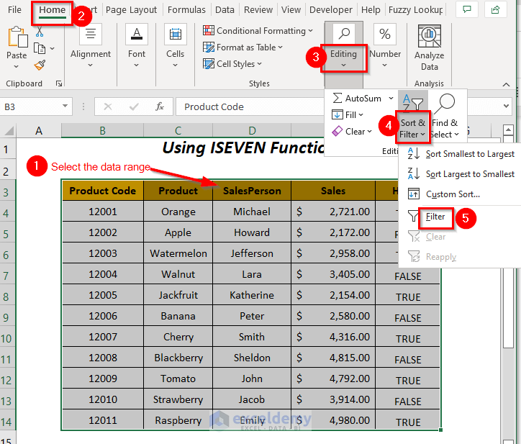Click the Select All corner triangle
The width and height of the screenshot is (521, 444).
(9, 131)
